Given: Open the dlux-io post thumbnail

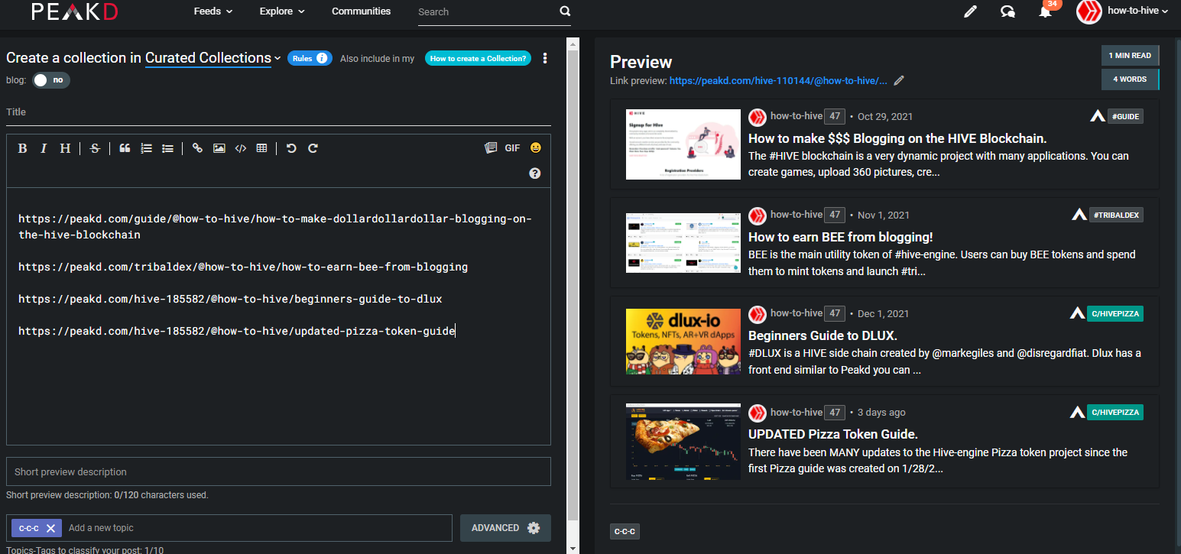Looking at the screenshot, I should coord(683,342).
